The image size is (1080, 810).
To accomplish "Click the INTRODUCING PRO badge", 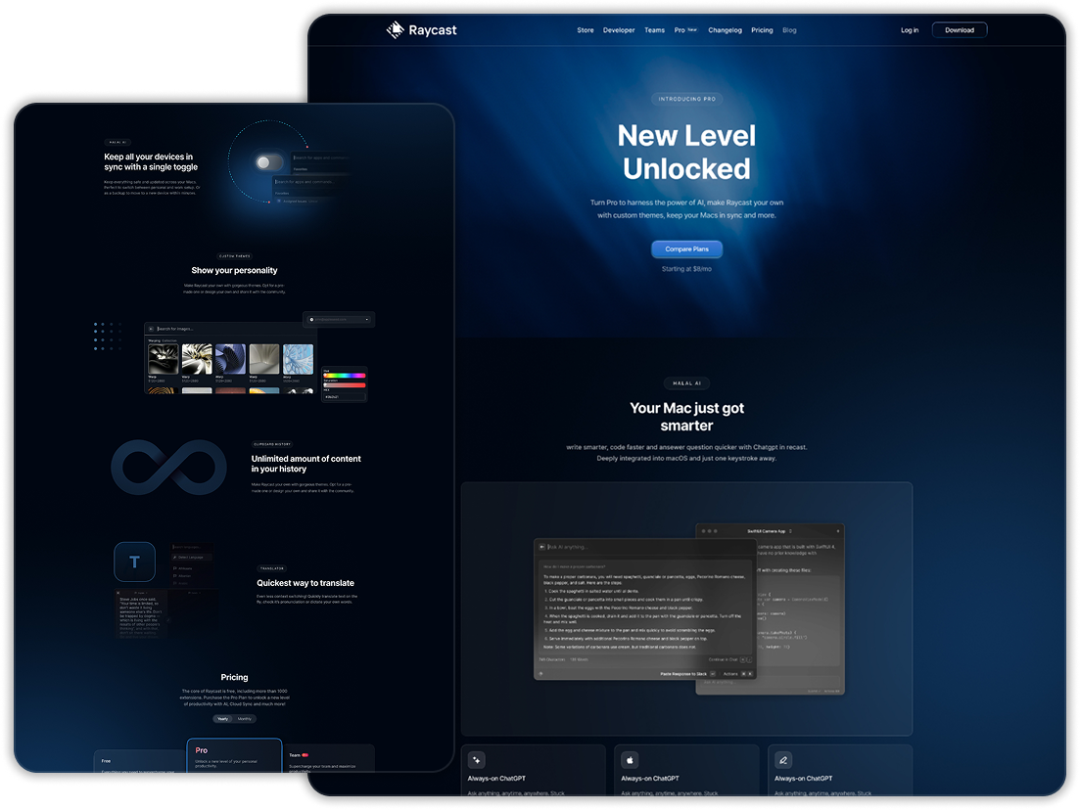I will pyautogui.click(x=686, y=99).
